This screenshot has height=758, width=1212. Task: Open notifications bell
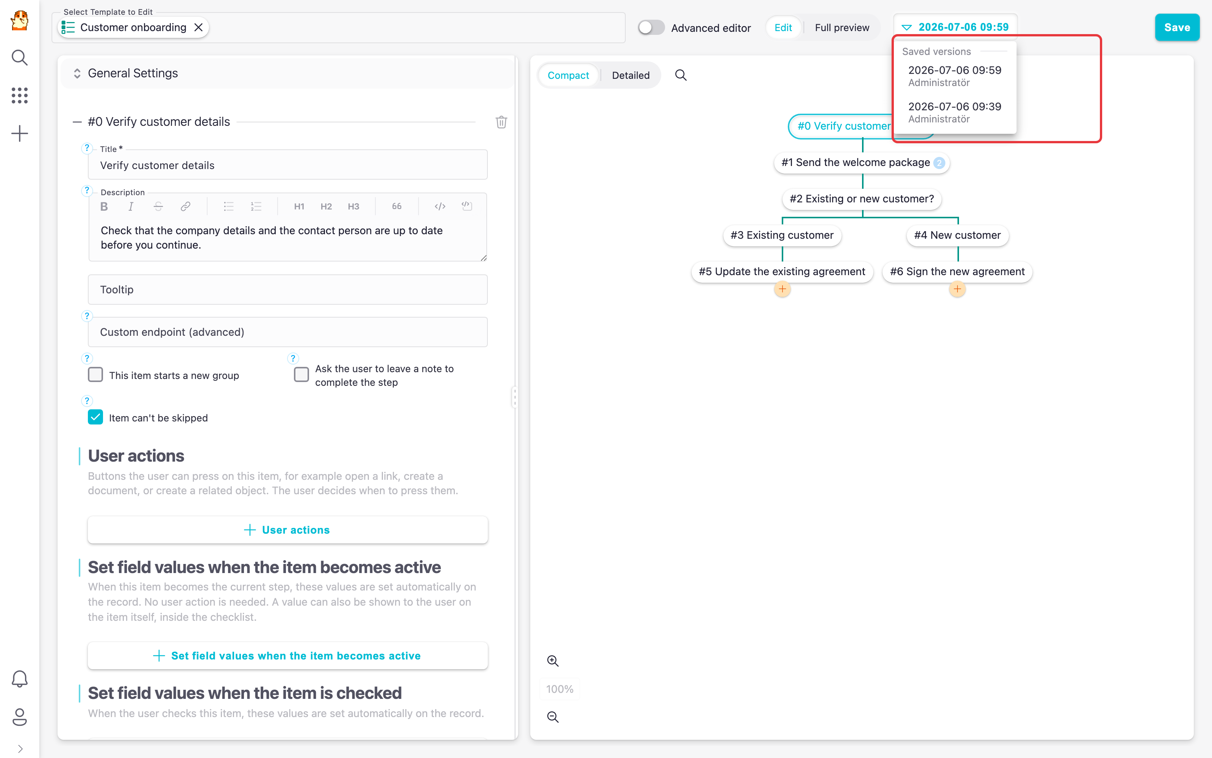pyautogui.click(x=20, y=679)
